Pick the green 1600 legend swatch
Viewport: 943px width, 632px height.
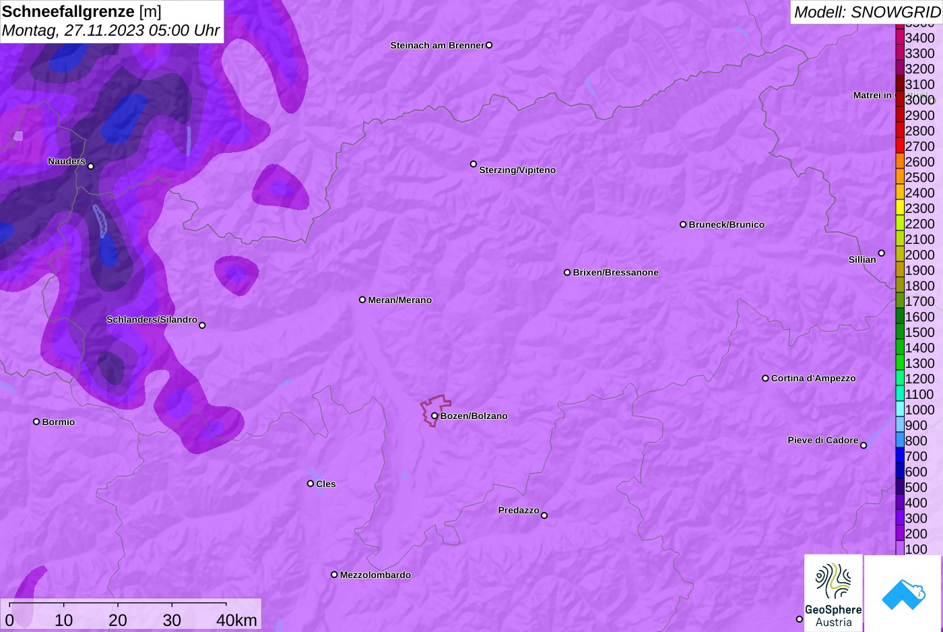click(900, 317)
